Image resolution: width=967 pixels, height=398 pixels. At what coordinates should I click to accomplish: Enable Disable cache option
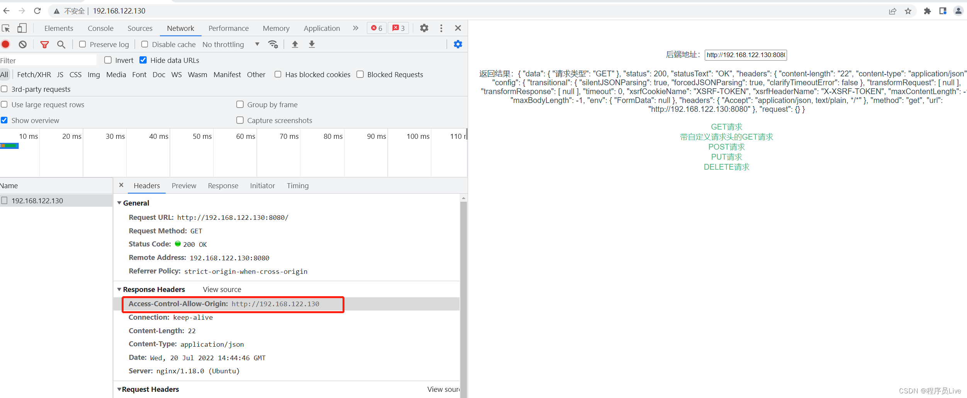point(144,44)
